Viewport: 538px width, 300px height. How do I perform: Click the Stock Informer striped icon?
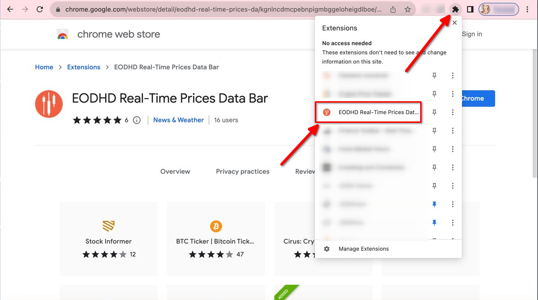click(x=109, y=226)
